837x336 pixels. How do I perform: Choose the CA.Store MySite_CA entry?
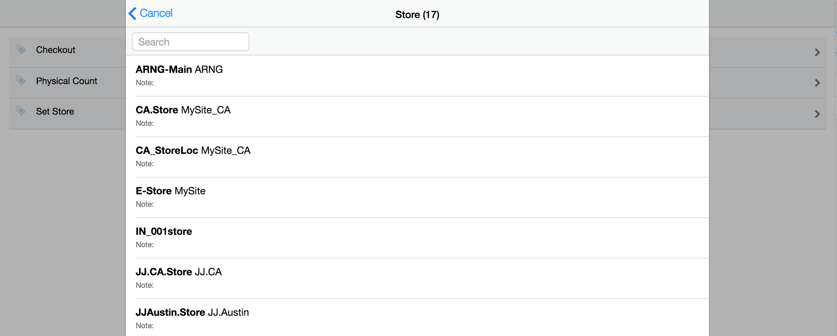pos(183,110)
